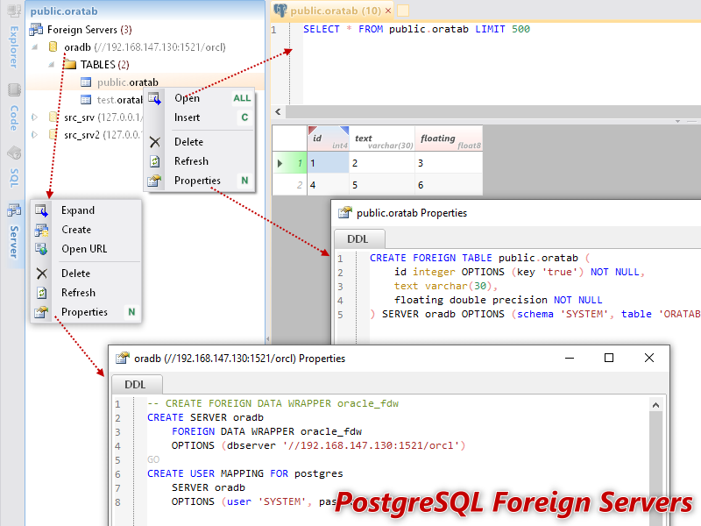
Task: Select the id cell with value 4
Action: click(328, 185)
